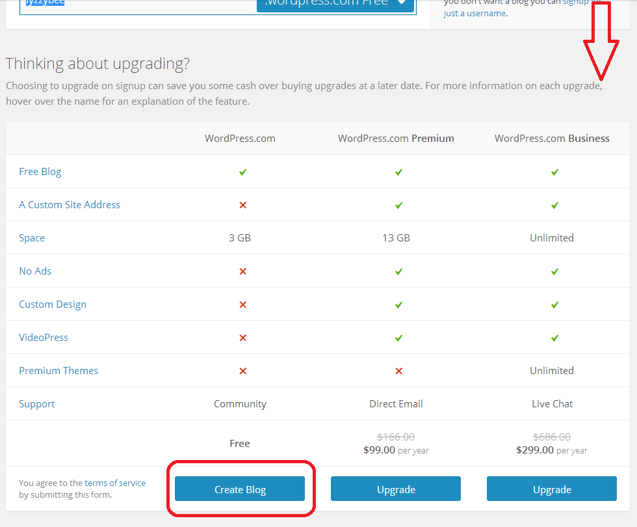Click green checkmark for VideoPress in Business column
This screenshot has width=637, height=527.
[x=554, y=338]
